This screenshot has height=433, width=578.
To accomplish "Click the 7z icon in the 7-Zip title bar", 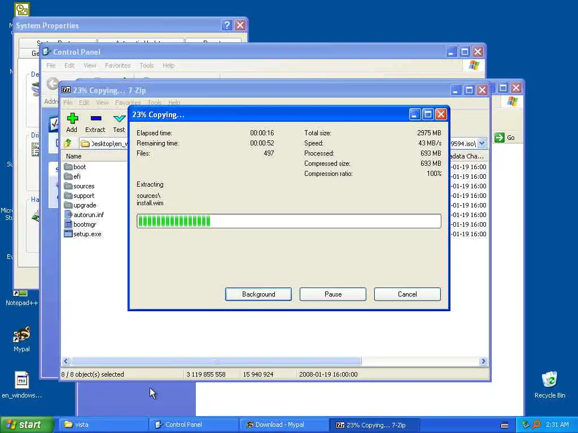I will (66, 90).
